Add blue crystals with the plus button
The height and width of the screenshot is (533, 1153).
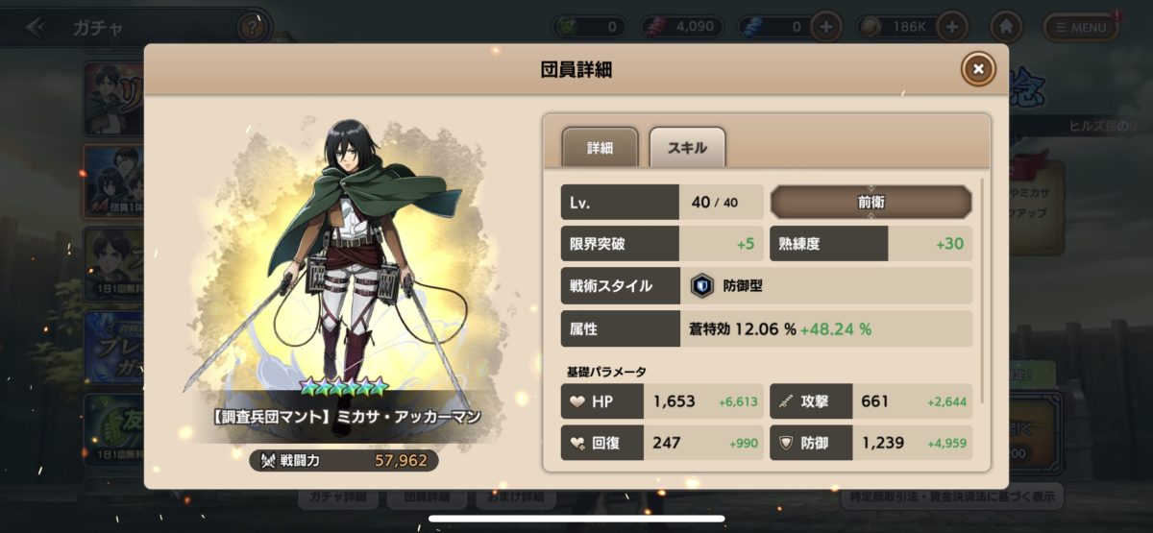coord(826,27)
